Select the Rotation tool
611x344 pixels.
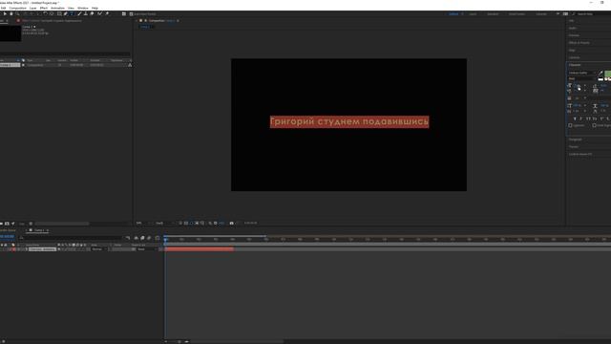45,13
